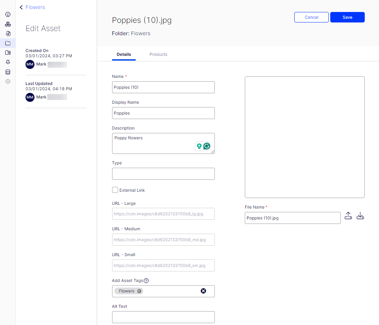Image resolution: width=379 pixels, height=325 pixels.
Task: Enable the External Link checkbox
Action: [x=115, y=190]
